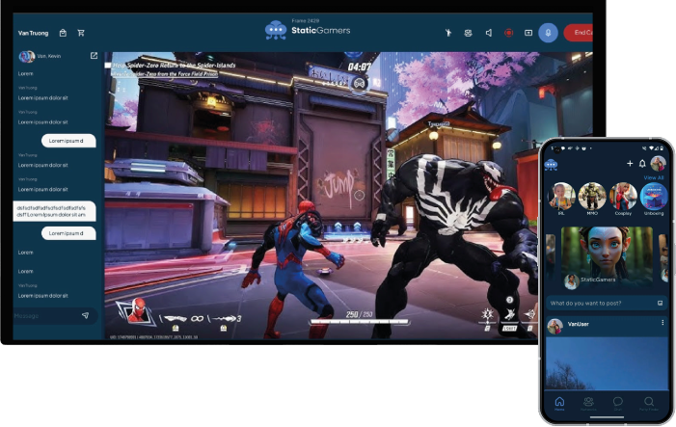Screen dimensions: 676x427
Task: Click the StaticGamers cloud logo in desktop header
Action: [x=276, y=30]
